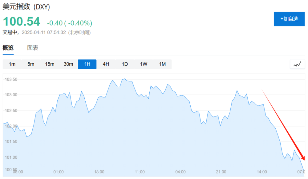Select the 5m timeframe
This screenshot has width=308, height=179.
click(31, 64)
